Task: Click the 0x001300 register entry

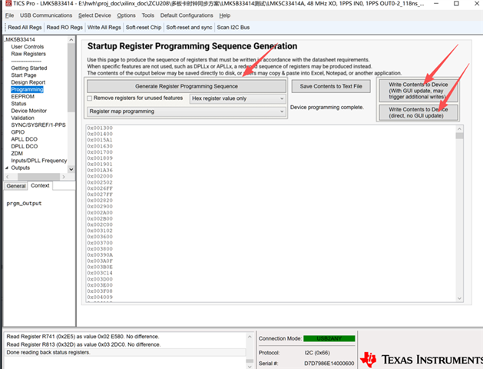Action: pyautogui.click(x=100, y=128)
